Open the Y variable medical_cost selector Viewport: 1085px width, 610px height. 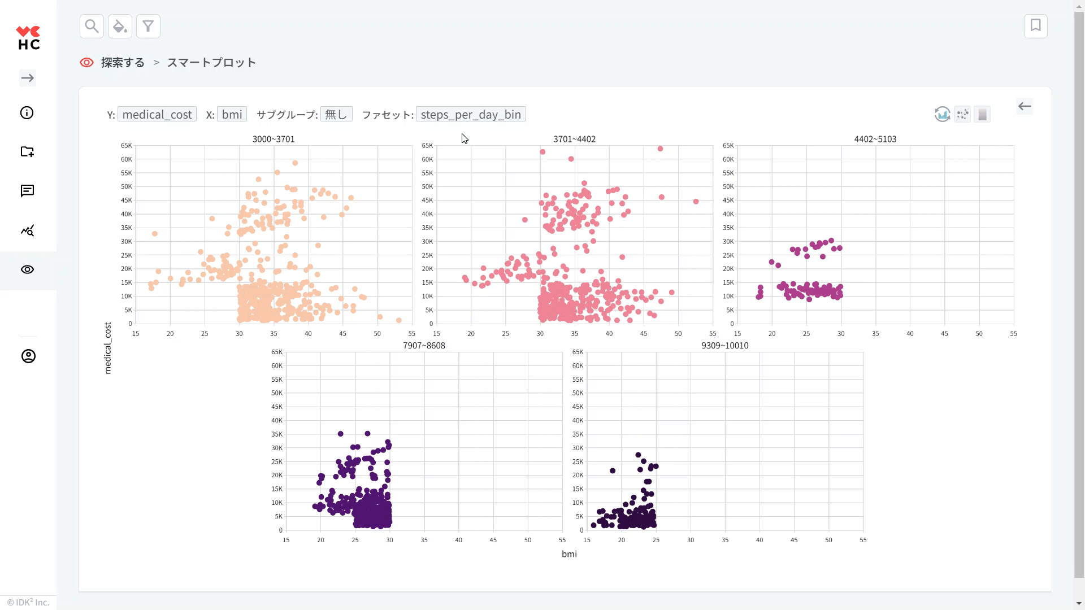click(157, 114)
